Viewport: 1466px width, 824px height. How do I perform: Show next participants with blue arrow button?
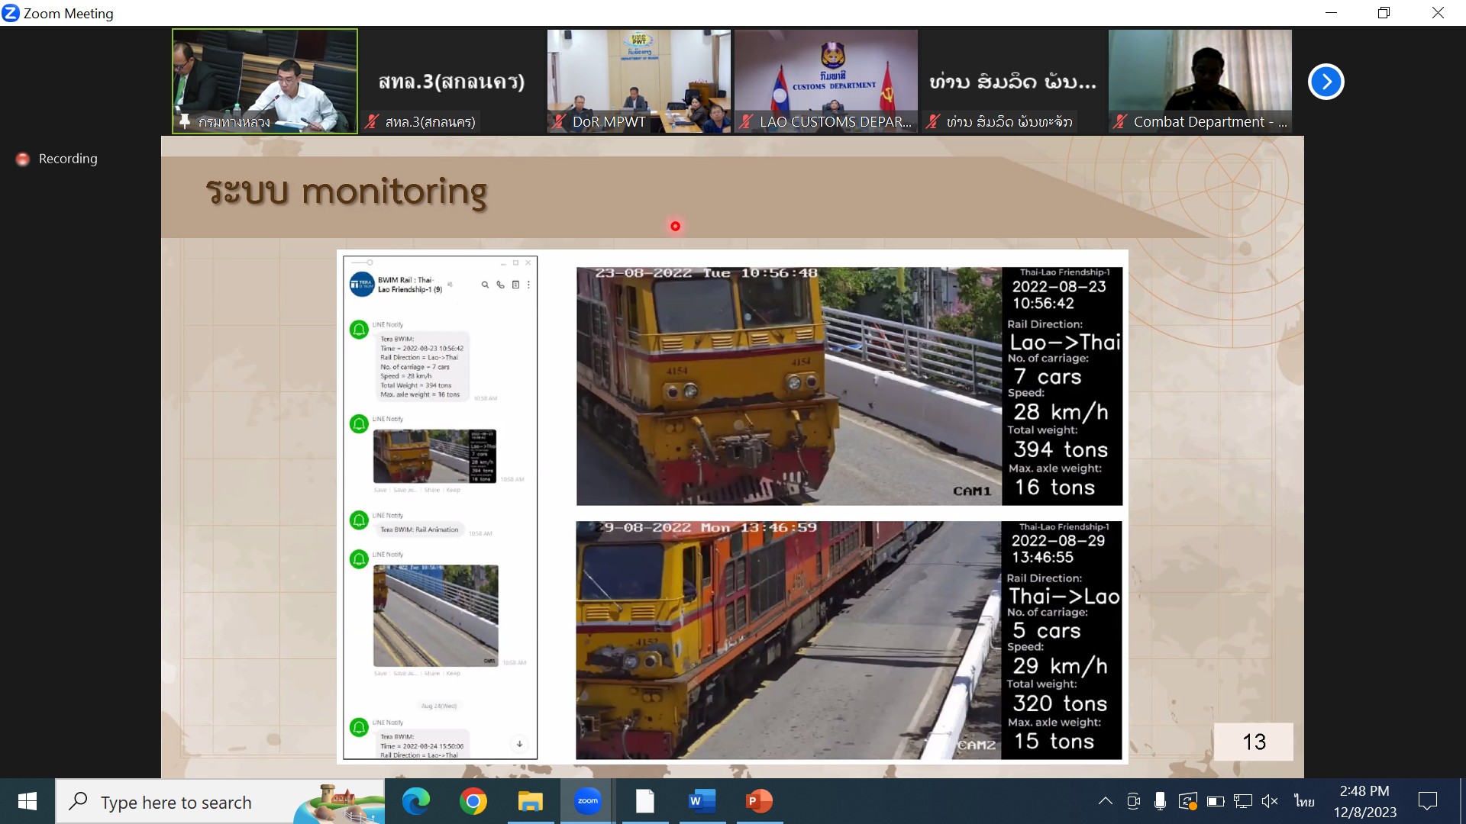[1326, 82]
